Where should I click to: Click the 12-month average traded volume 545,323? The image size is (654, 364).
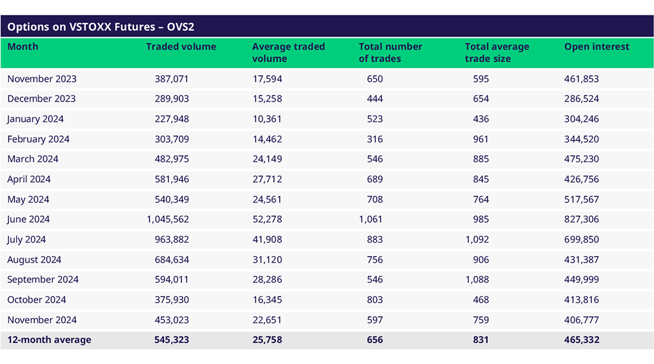pyautogui.click(x=171, y=340)
